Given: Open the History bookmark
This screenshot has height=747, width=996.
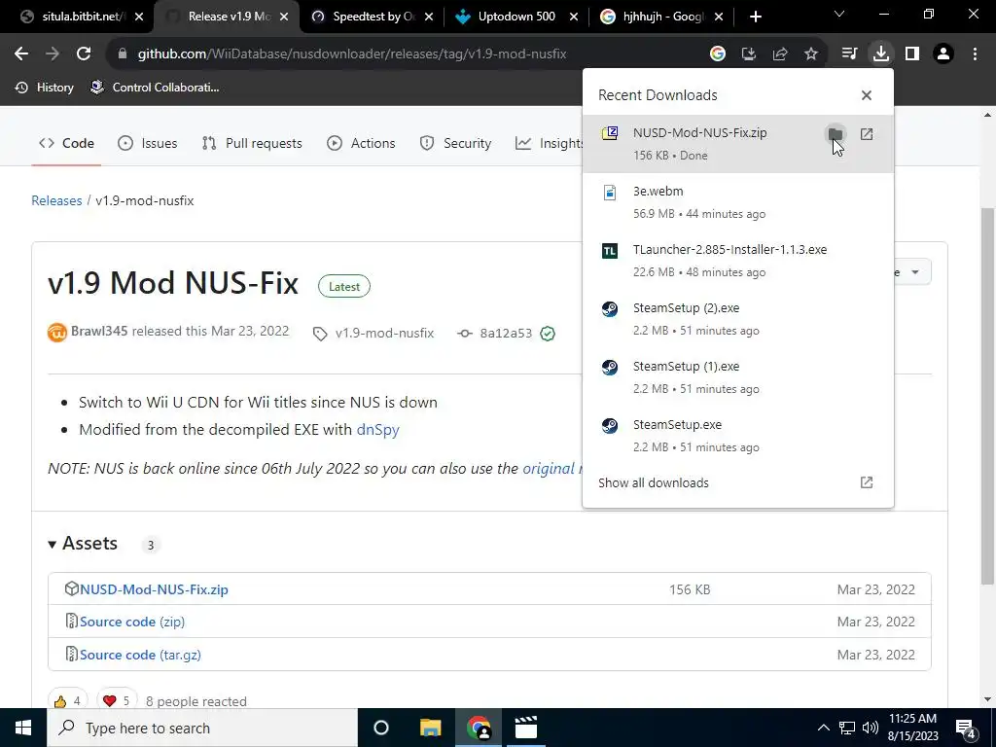Looking at the screenshot, I should [x=45, y=88].
